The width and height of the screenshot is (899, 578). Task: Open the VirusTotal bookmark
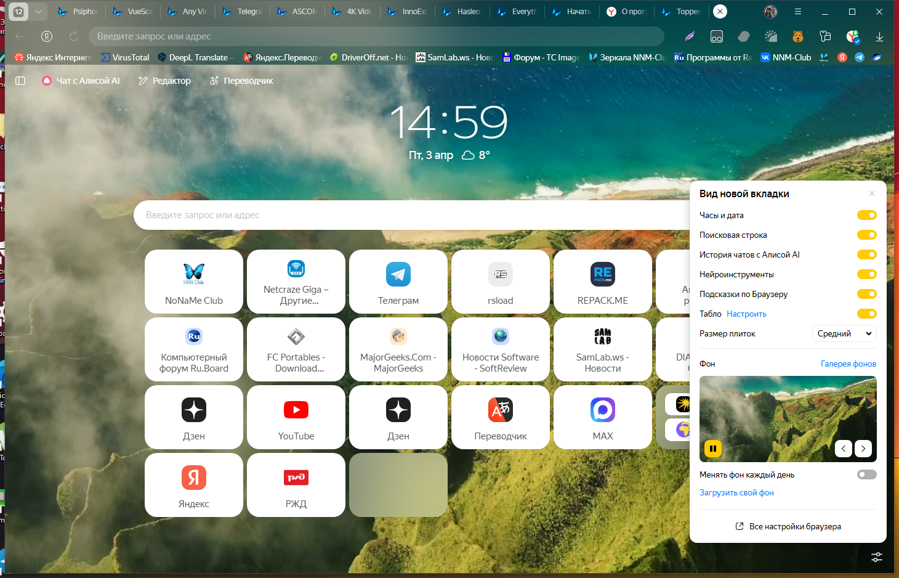click(125, 57)
